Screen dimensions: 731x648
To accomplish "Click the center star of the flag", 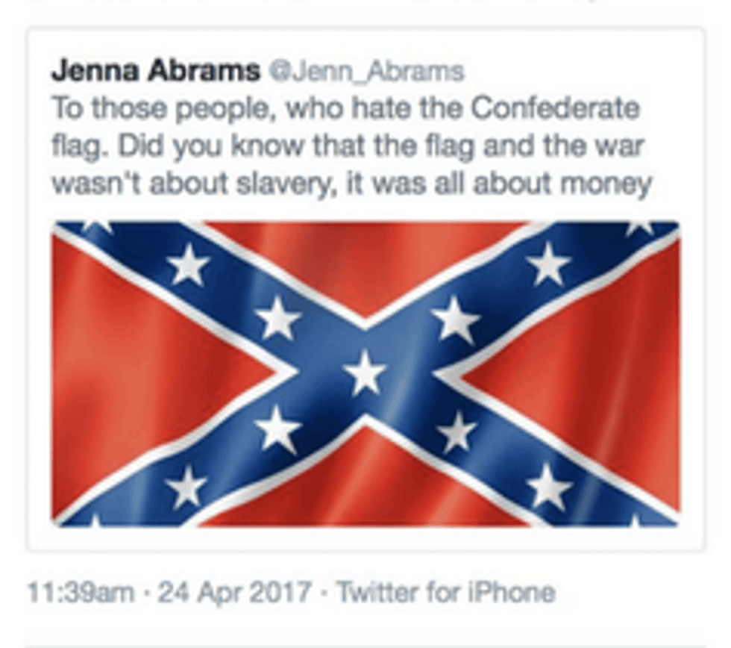I will tap(365, 373).
